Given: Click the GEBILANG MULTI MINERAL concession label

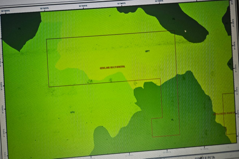Looking at the screenshot, I should point(112,68).
